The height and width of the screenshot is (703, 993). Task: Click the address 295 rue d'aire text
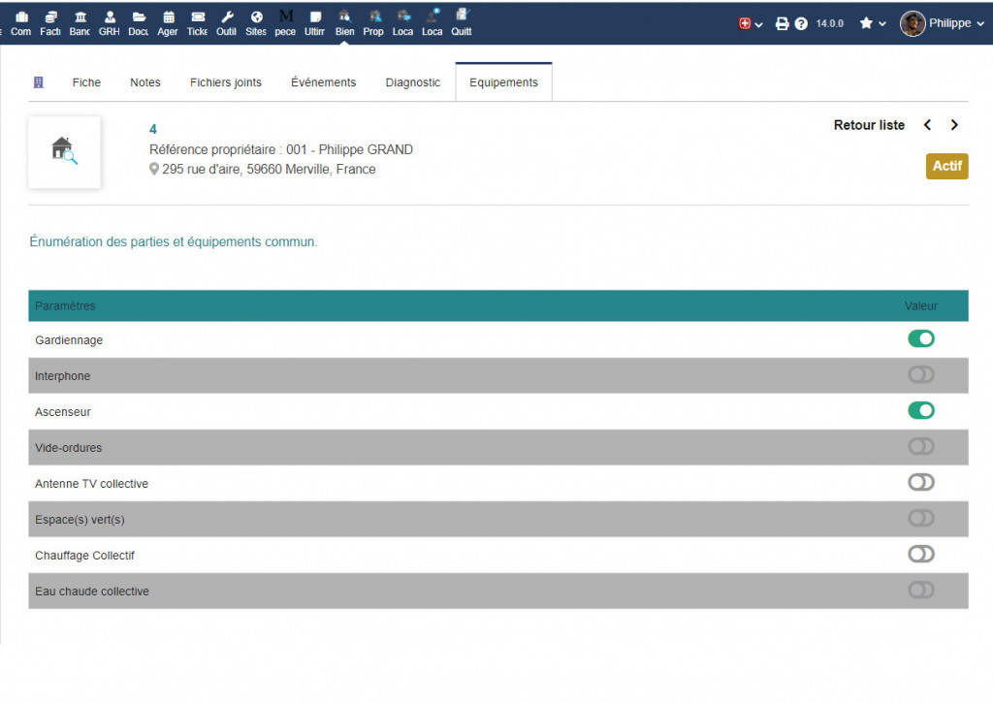(x=269, y=169)
